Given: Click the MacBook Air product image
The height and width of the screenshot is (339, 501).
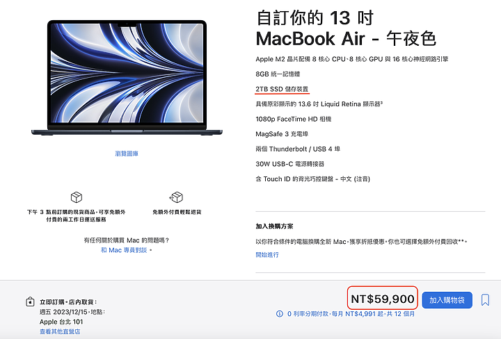Looking at the screenshot, I should point(127,78).
